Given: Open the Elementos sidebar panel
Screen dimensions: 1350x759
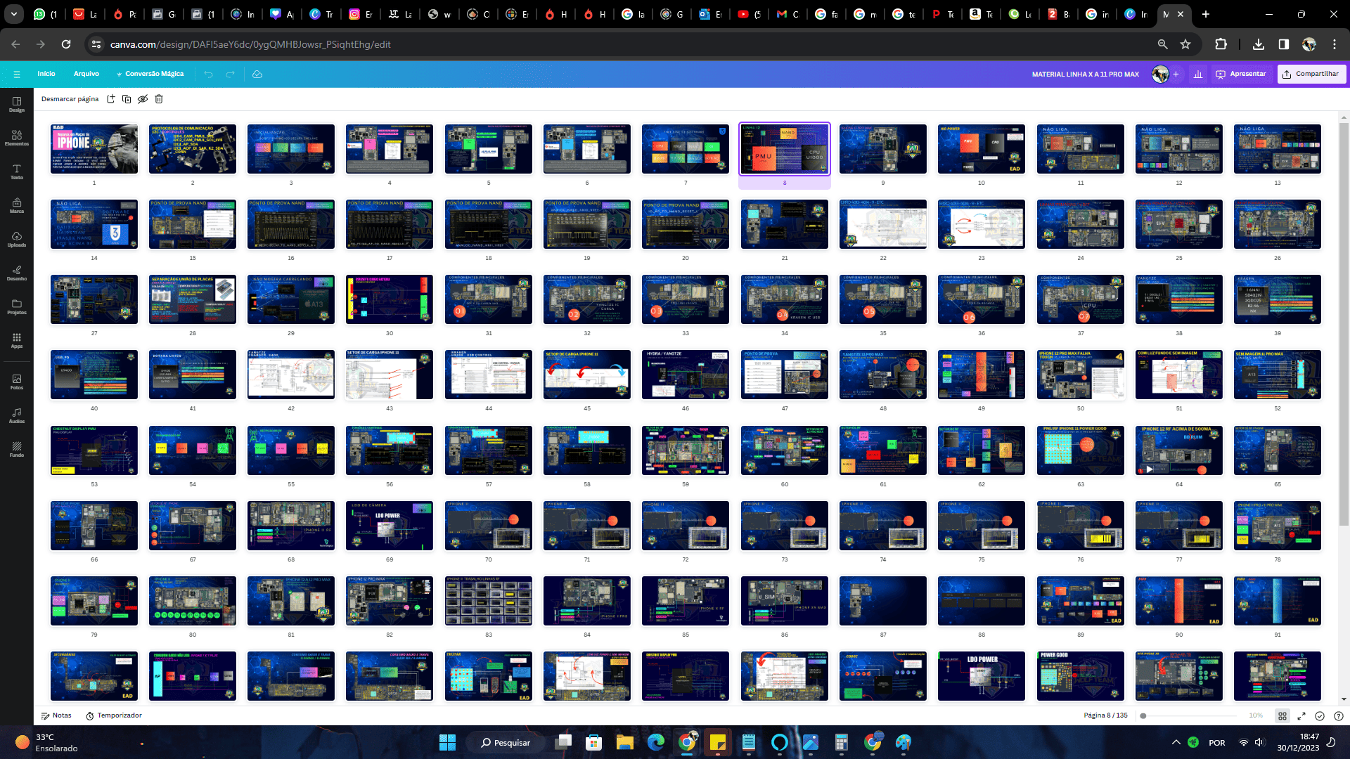Looking at the screenshot, I should (17, 138).
